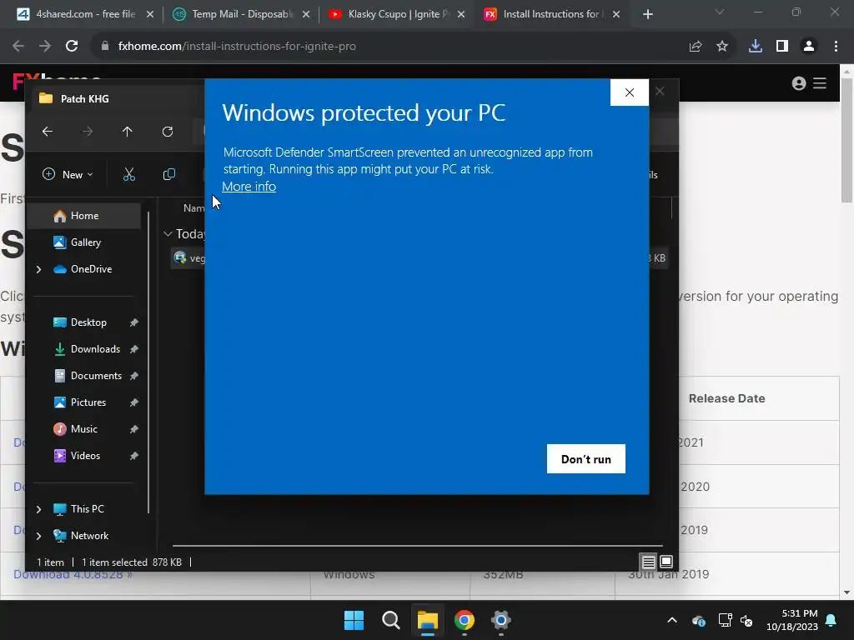The height and width of the screenshot is (640, 854).
Task: Switch Explorer to large thumbnails view icon
Action: [666, 562]
